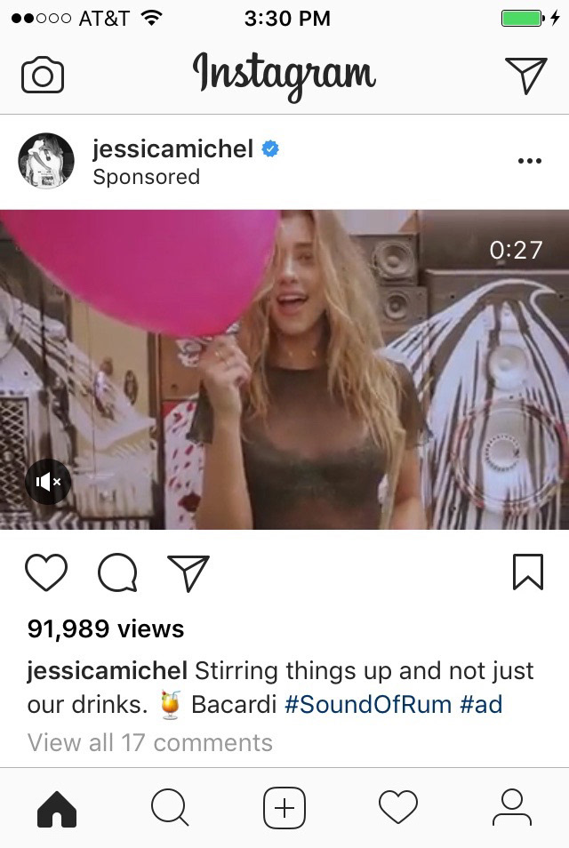569x848 pixels.
Task: Tap the comment bubble icon
Action: [117, 572]
